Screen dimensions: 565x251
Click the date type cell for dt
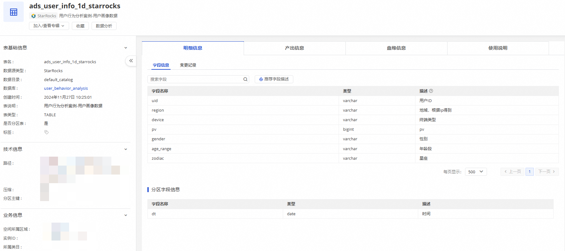(x=350, y=214)
